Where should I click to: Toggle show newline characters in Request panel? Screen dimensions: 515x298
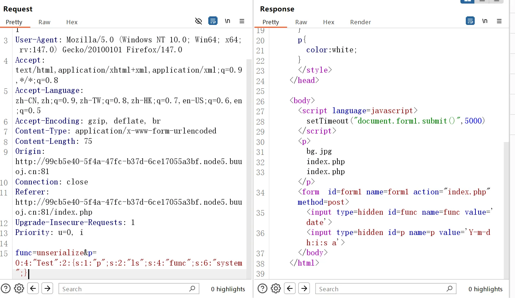[228, 21]
